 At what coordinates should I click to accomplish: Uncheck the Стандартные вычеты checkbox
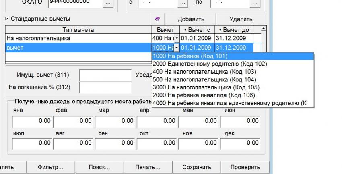[7, 19]
